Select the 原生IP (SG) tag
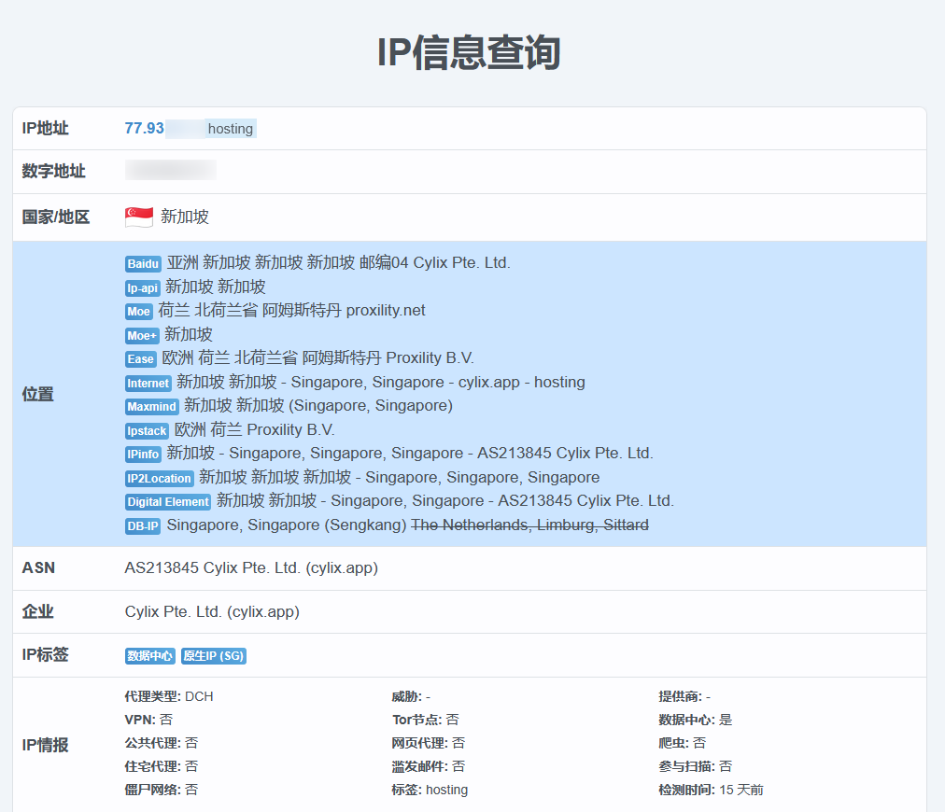 tap(213, 656)
